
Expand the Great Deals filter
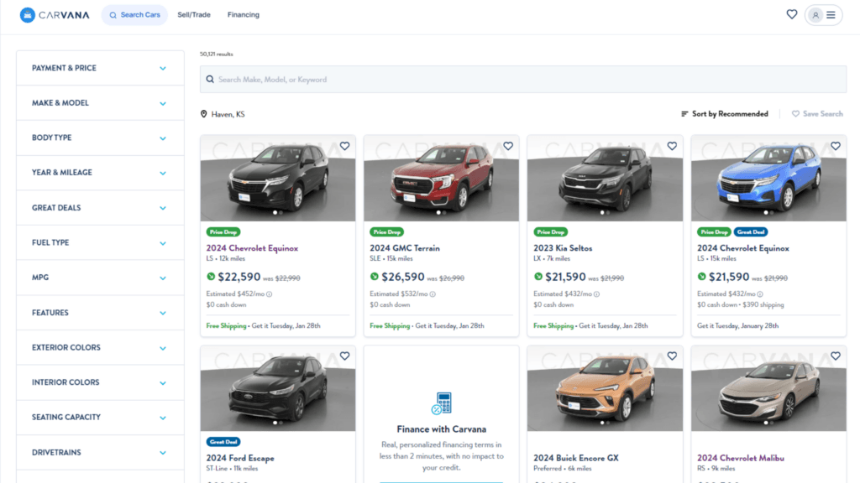click(x=100, y=208)
